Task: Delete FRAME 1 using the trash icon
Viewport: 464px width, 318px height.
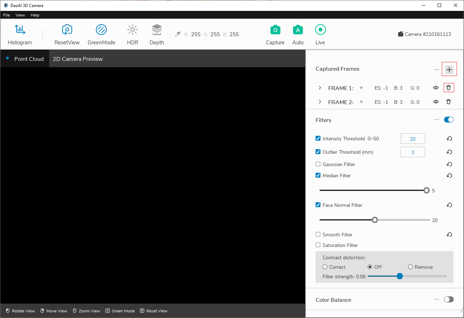Action: tap(449, 88)
